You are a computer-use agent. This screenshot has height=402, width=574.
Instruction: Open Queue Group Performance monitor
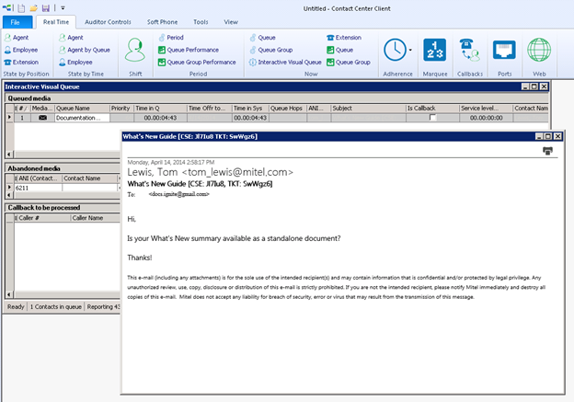tap(197, 63)
